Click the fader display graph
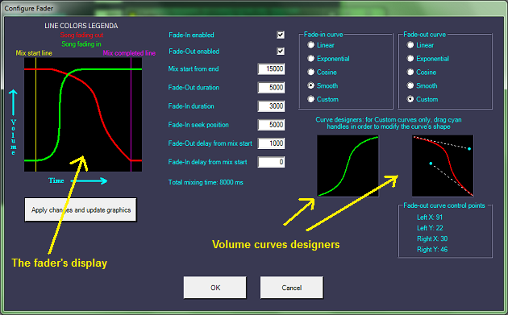 [83, 114]
